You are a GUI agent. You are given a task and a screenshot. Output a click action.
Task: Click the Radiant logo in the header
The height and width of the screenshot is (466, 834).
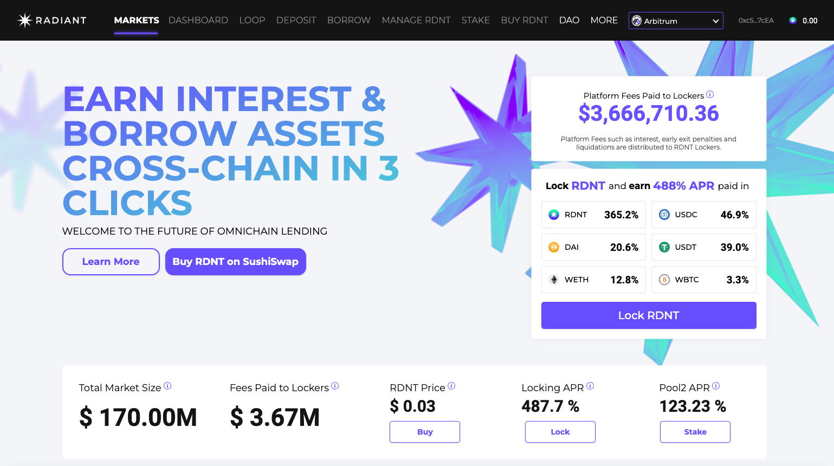pyautogui.click(x=52, y=21)
